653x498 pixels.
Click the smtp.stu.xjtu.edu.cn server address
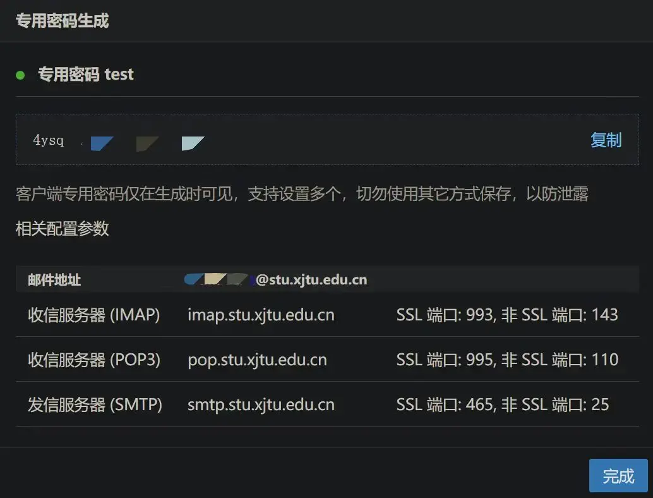tap(261, 404)
